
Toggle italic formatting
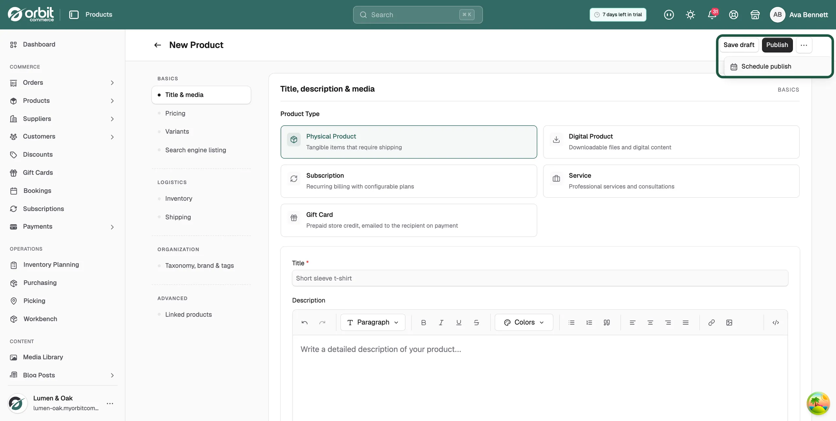pos(441,322)
